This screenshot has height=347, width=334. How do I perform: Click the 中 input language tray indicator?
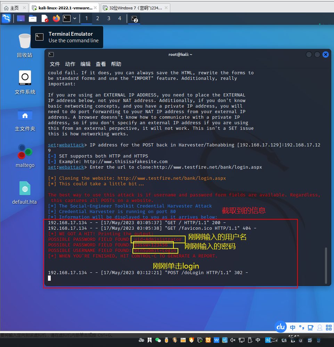[x=258, y=340]
